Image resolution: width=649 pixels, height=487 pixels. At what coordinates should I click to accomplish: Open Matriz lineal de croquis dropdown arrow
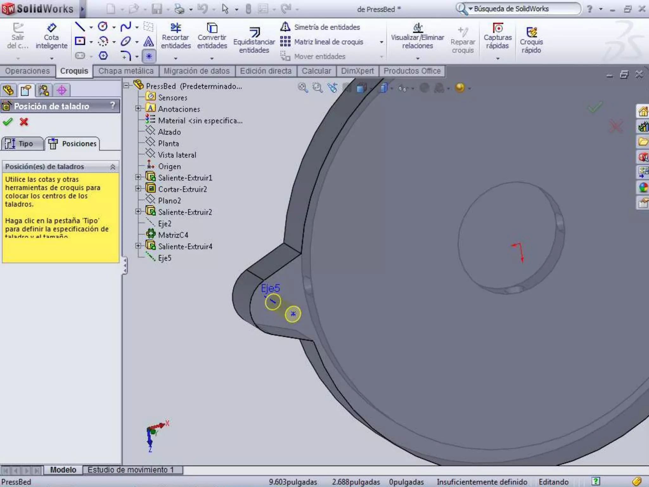(382, 42)
